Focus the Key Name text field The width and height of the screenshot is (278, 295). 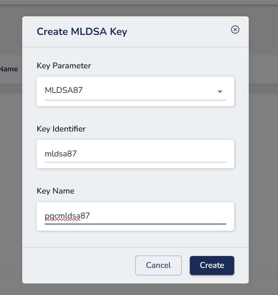[x=135, y=216]
